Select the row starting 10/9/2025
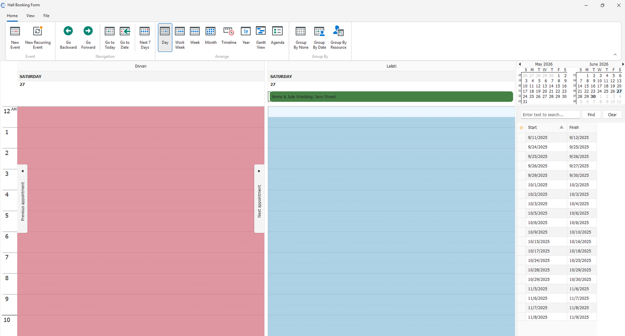This screenshot has height=336, width=625. pyautogui.click(x=557, y=232)
